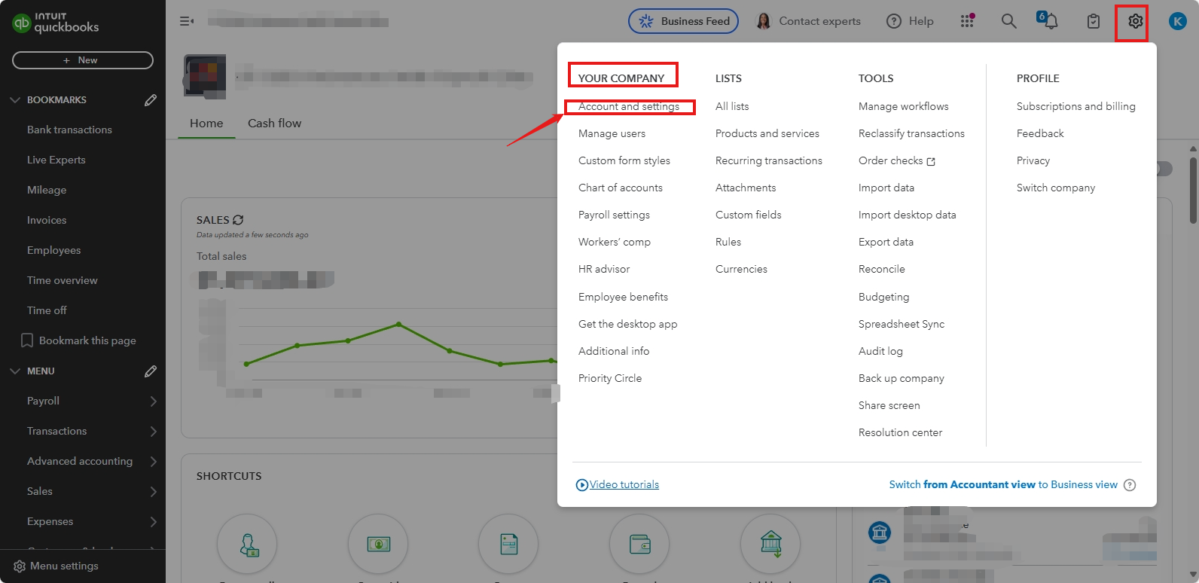1199x583 pixels.
Task: Click the invoice document shortcut icon
Action: pyautogui.click(x=508, y=544)
